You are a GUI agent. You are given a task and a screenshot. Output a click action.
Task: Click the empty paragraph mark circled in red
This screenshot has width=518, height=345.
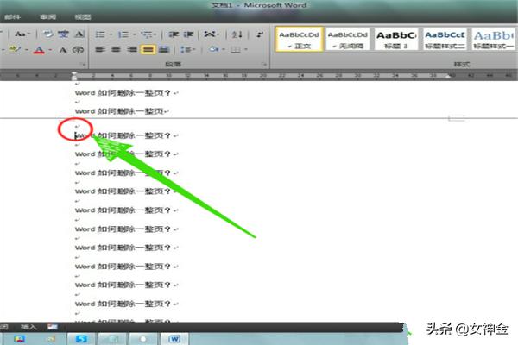(77, 127)
